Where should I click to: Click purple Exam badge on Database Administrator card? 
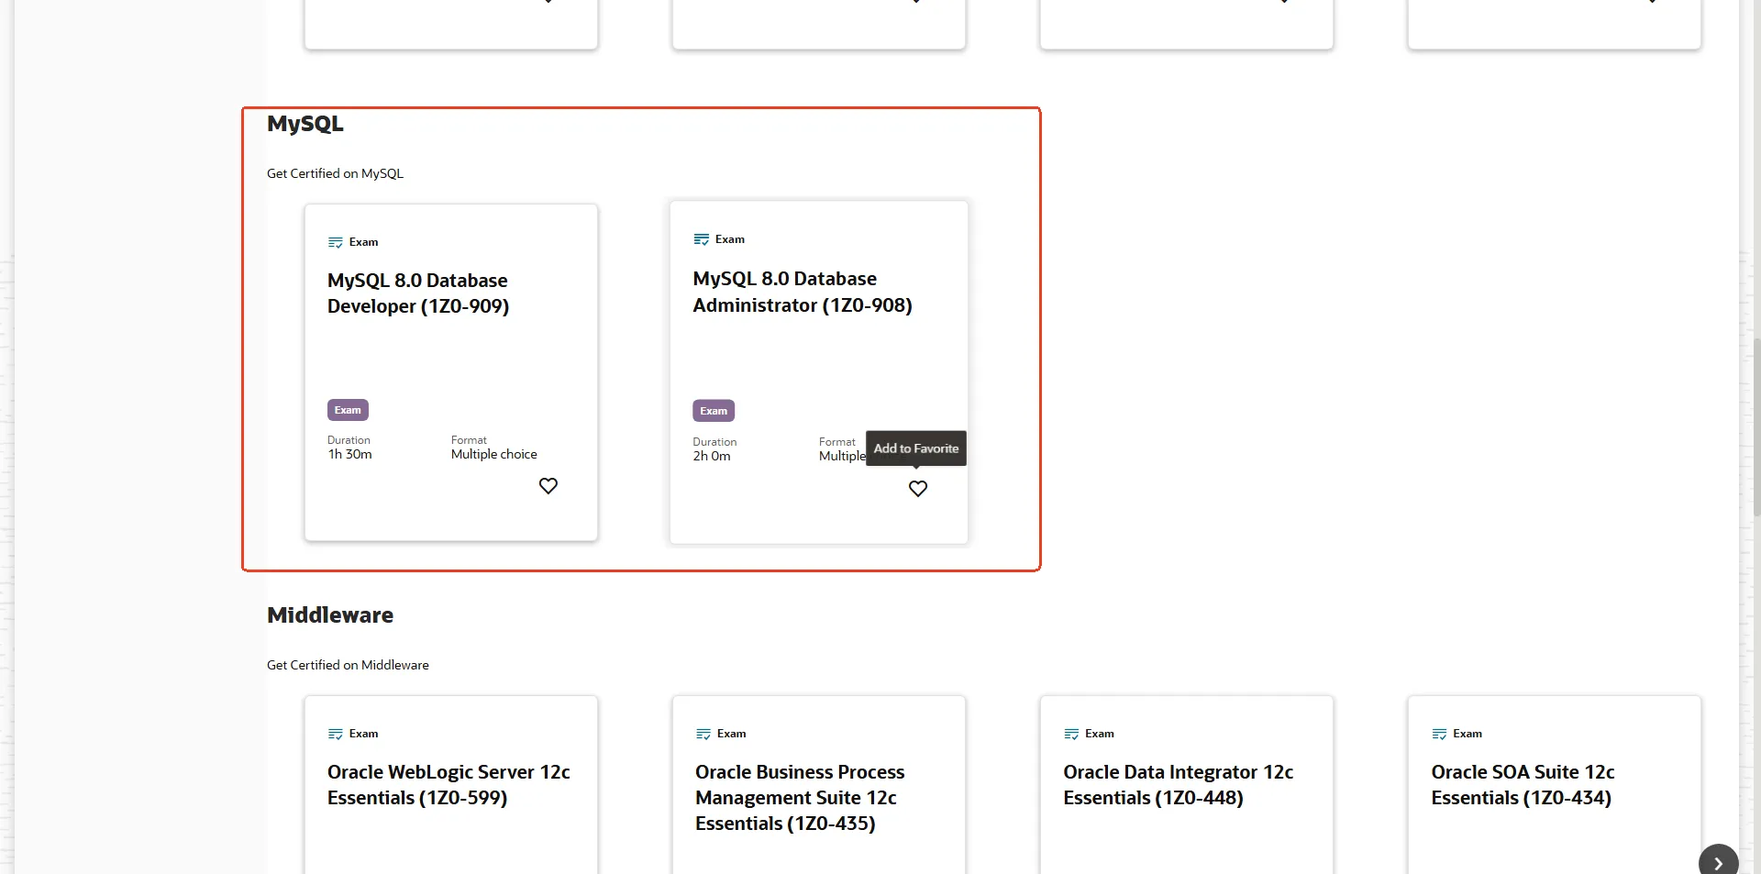point(714,411)
